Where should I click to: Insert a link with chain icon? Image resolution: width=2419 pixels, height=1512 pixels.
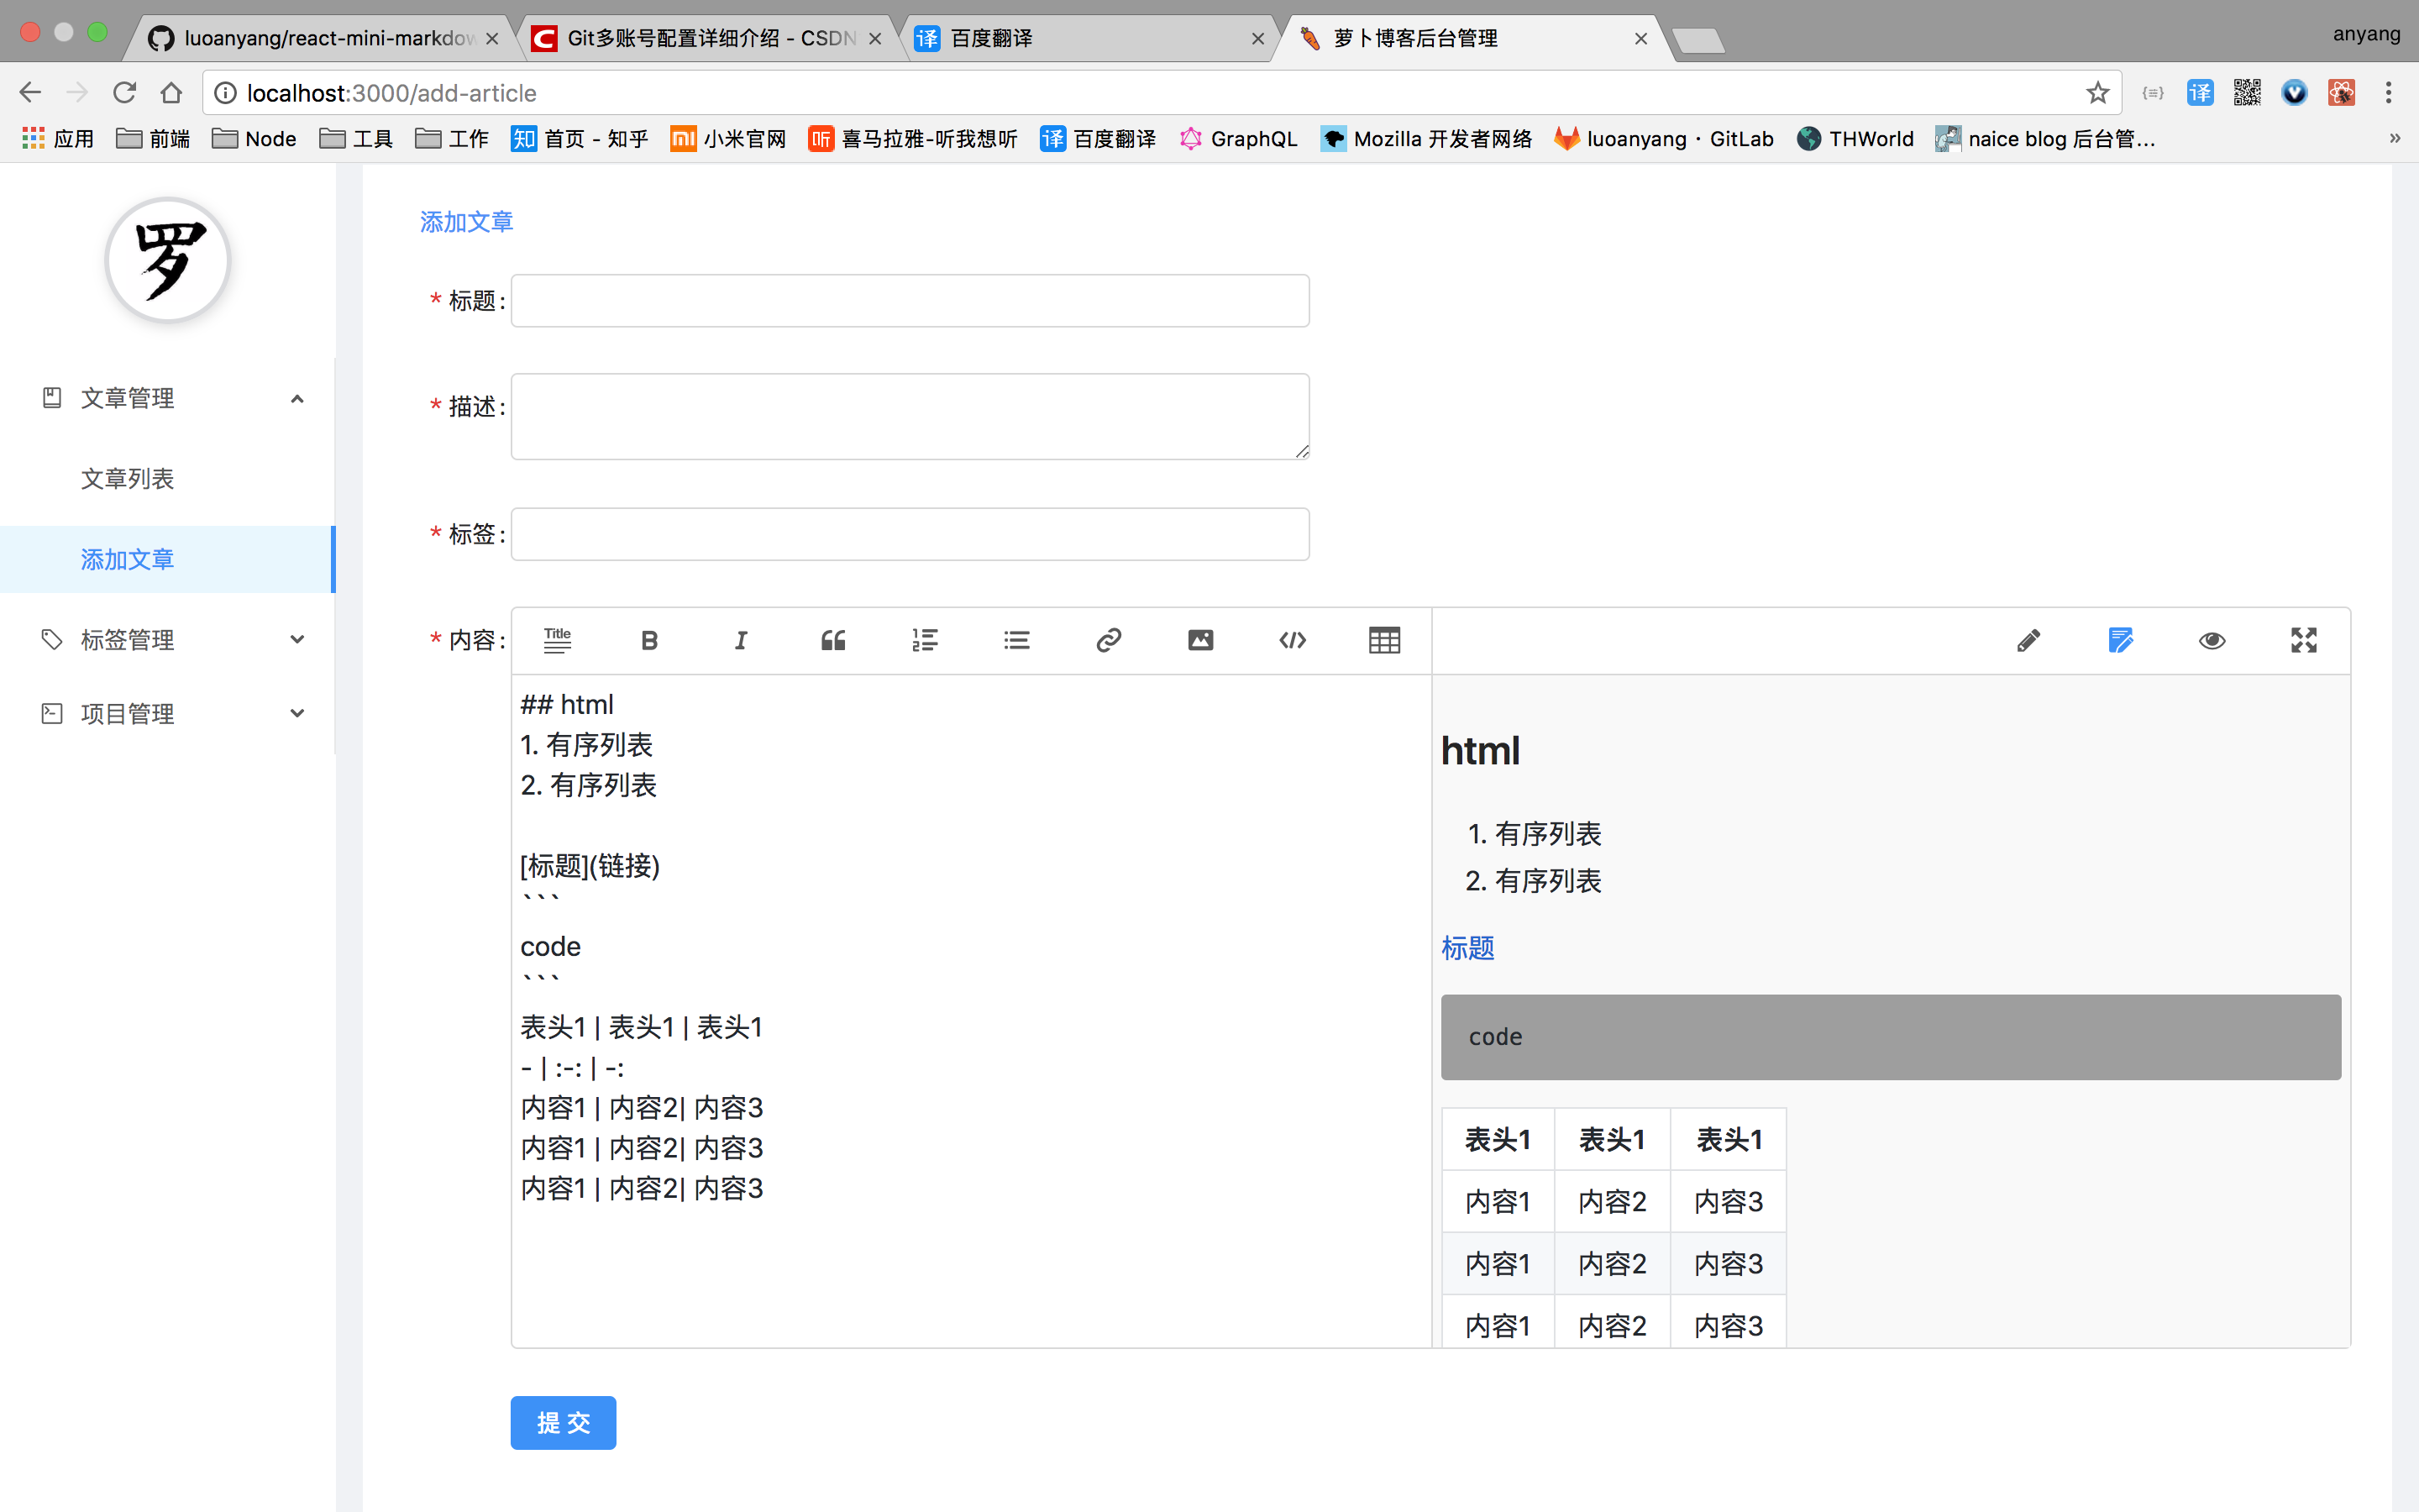tap(1109, 640)
